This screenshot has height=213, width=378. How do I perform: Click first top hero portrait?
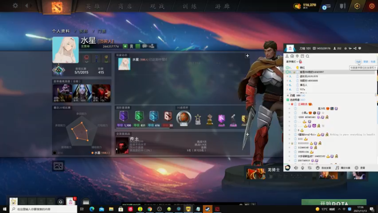(x=62, y=93)
